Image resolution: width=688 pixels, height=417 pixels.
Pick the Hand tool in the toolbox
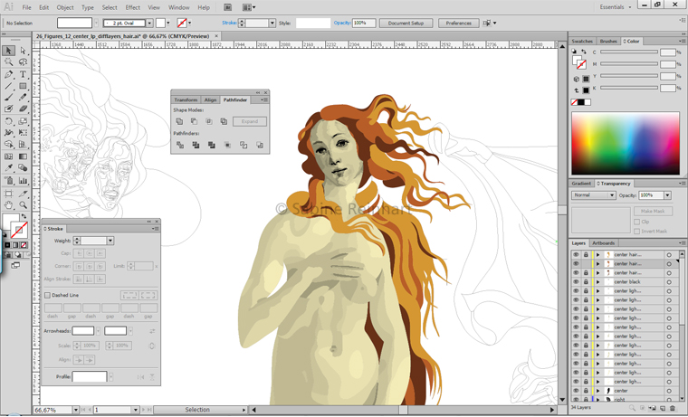click(x=8, y=205)
